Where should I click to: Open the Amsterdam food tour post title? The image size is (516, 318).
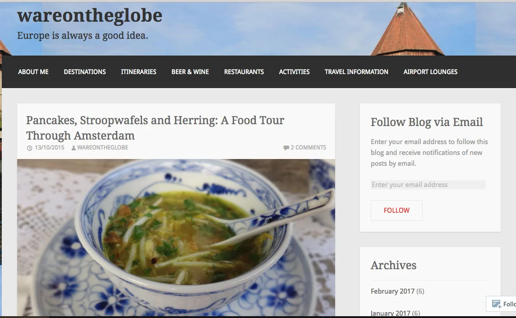(155, 128)
